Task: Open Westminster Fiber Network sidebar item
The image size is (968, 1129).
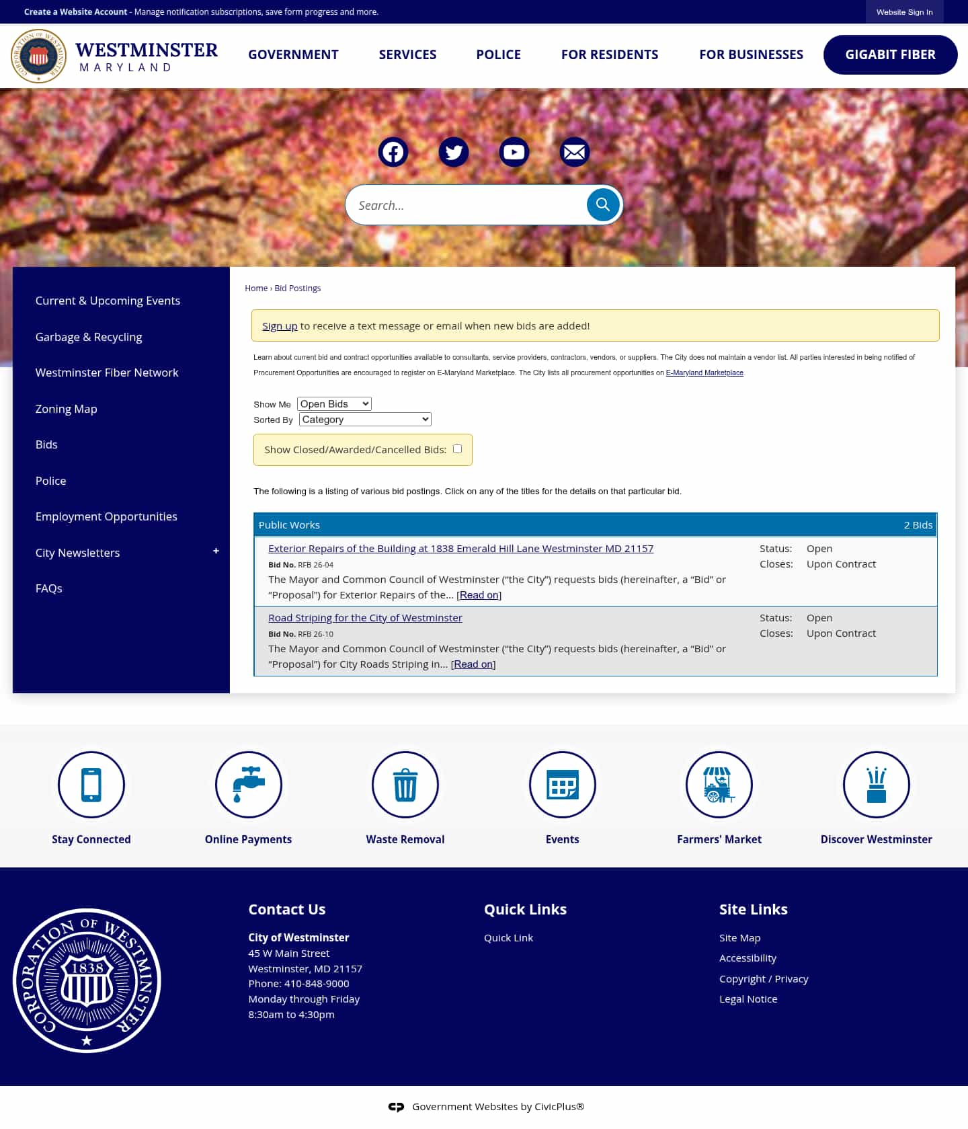Action: 107,373
